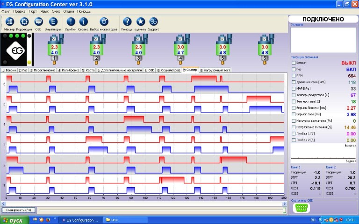This screenshot has height=224, width=359.
Task: Open the Порт menu
Action: 33,10
